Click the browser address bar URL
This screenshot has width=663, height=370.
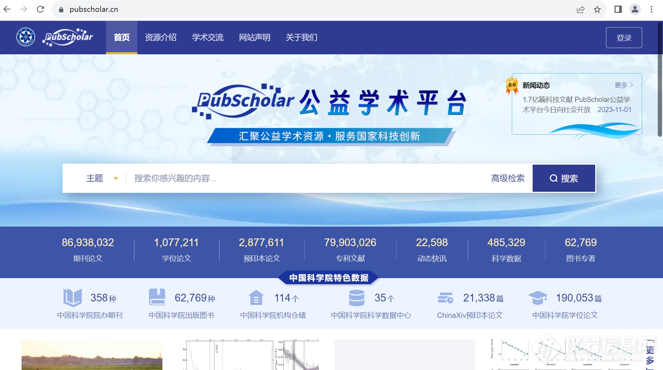tap(94, 9)
